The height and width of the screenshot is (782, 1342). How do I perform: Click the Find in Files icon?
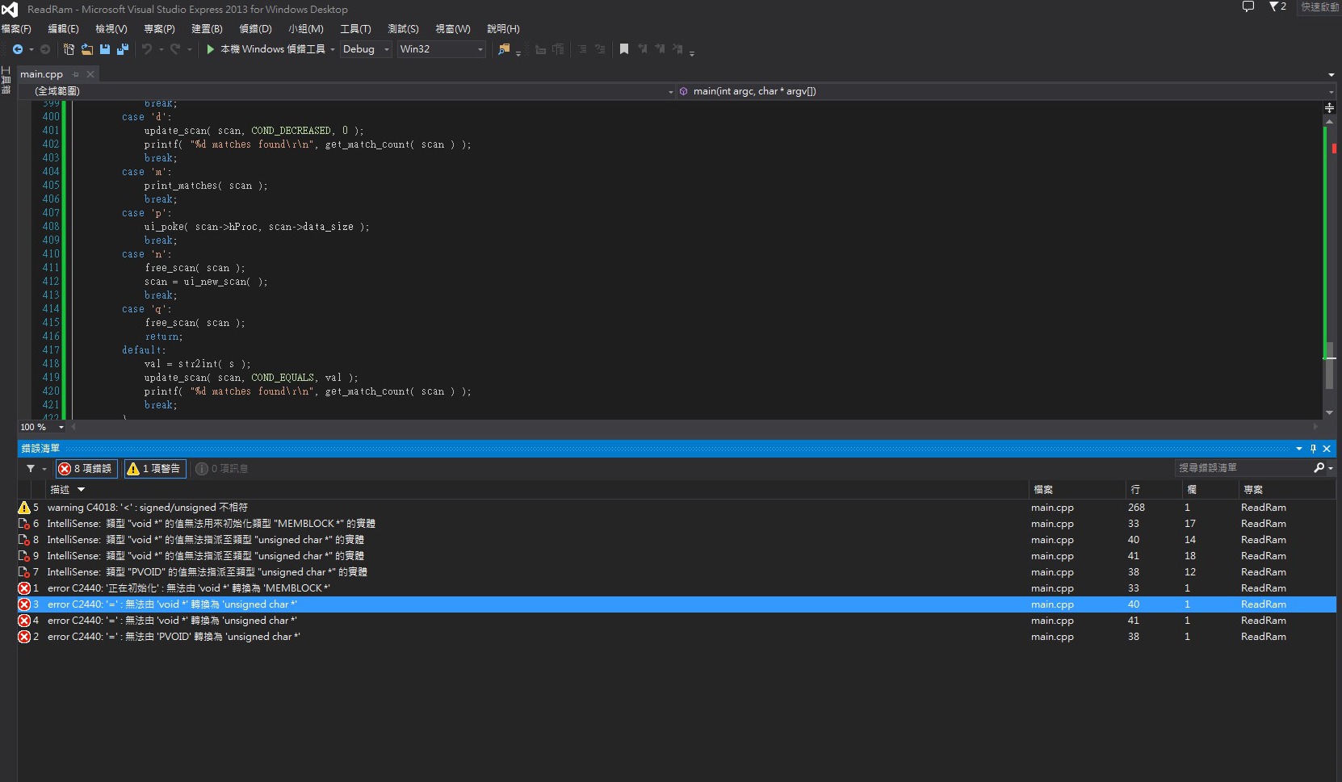pyautogui.click(x=504, y=49)
